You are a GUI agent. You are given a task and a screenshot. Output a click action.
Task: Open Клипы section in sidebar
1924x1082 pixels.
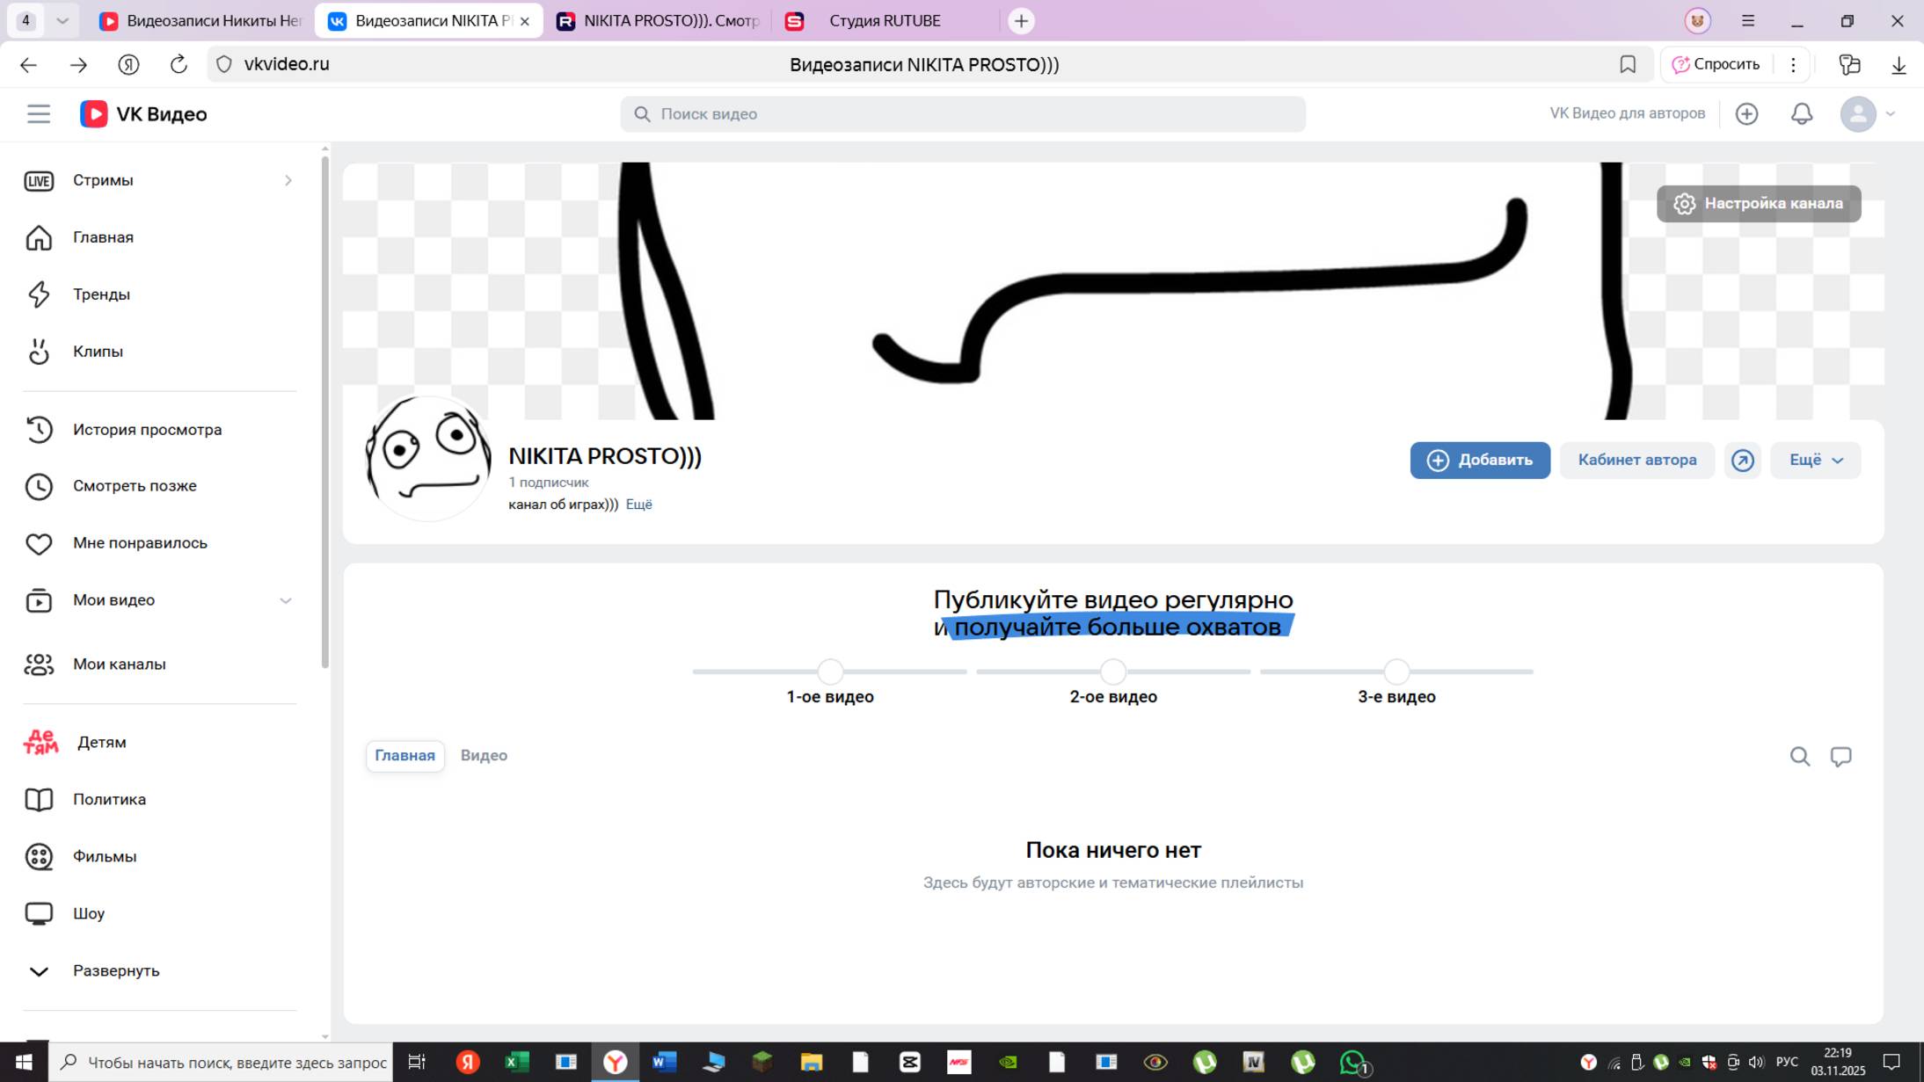[x=98, y=352]
